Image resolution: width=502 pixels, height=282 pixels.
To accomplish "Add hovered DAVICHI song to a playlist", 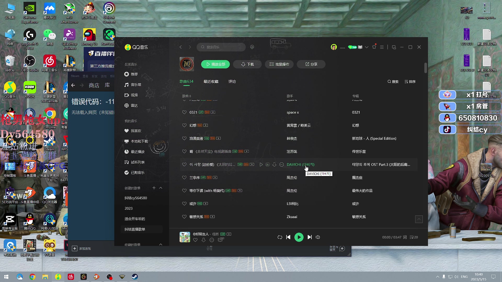I will 267,164.
